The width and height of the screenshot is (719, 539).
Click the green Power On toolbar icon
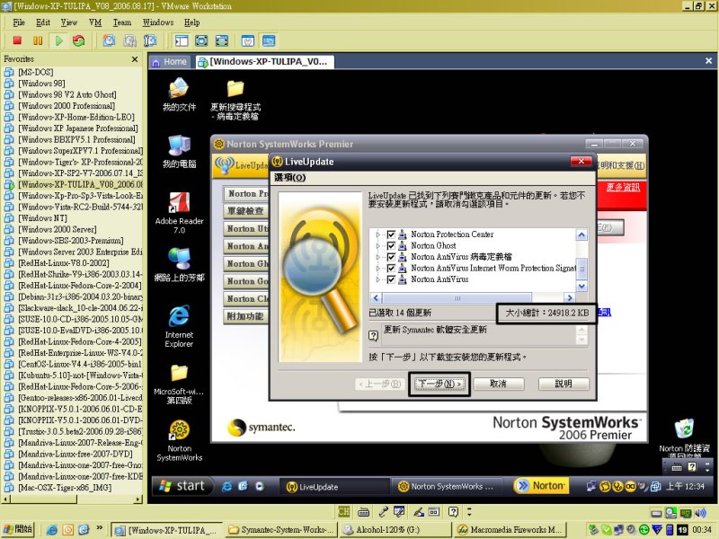(x=58, y=40)
